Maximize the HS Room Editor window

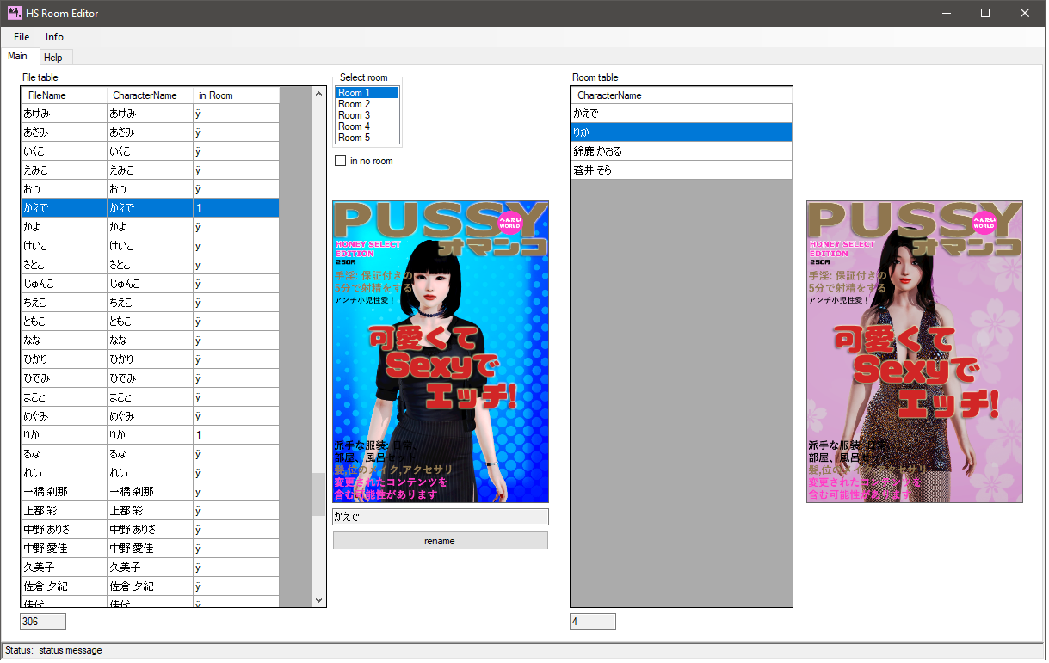pos(985,13)
